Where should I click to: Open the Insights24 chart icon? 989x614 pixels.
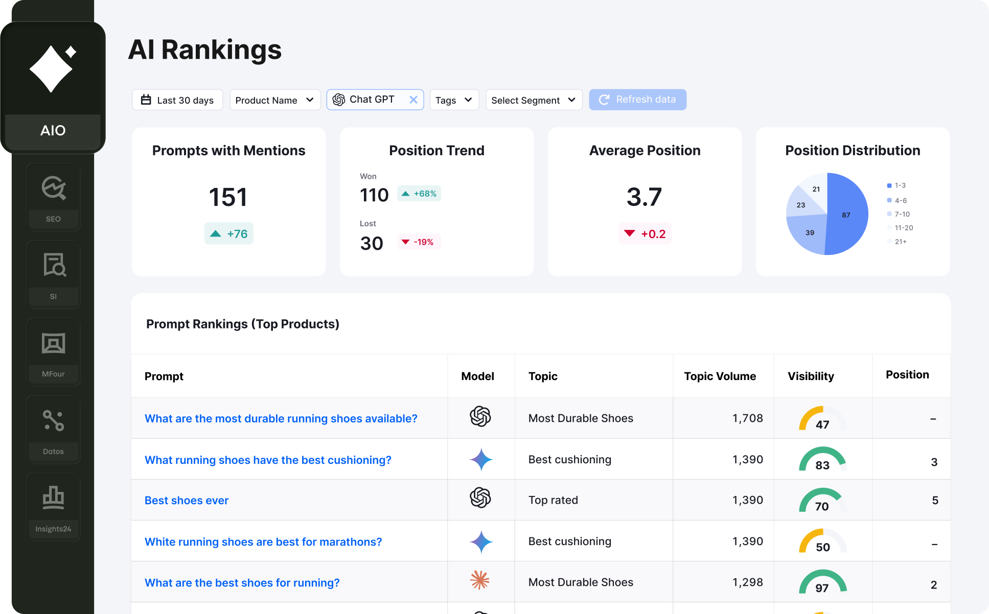[x=53, y=498]
